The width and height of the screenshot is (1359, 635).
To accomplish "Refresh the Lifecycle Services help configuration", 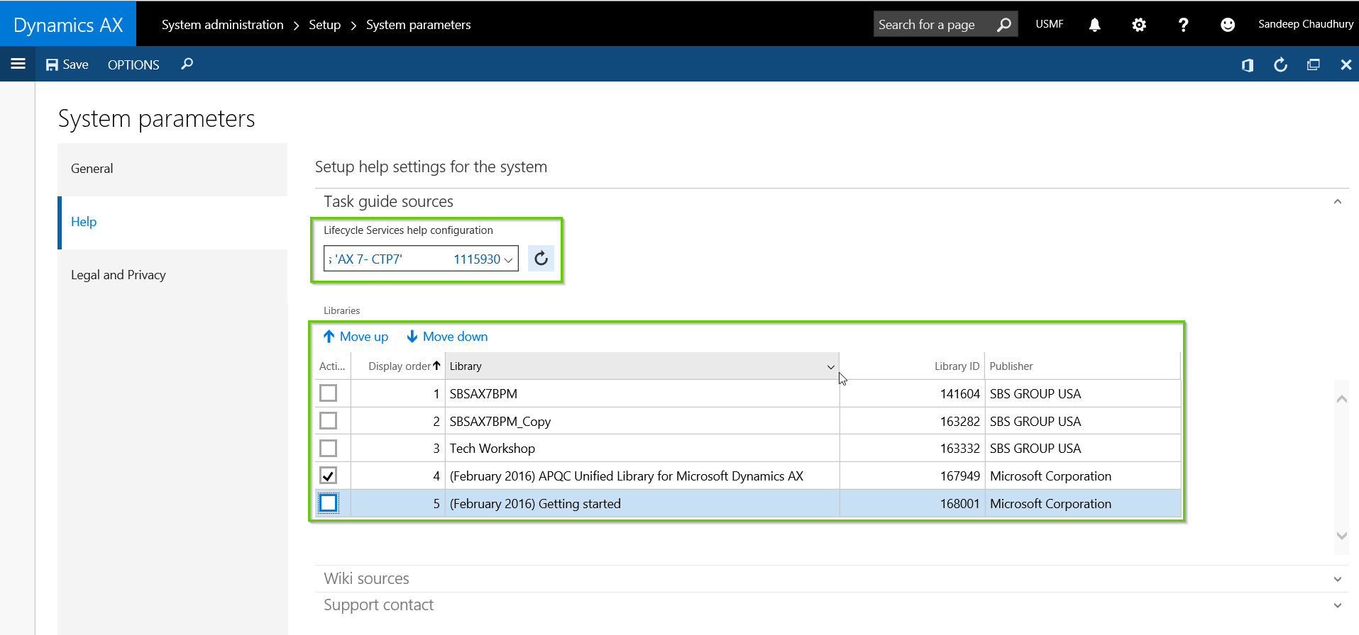I will click(x=541, y=259).
